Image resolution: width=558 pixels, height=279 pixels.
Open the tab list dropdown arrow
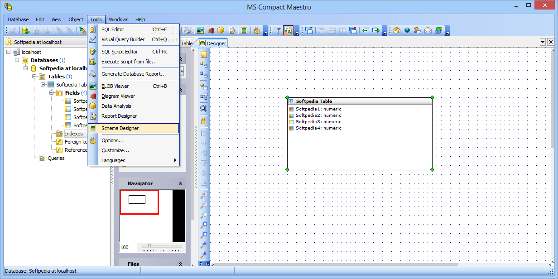543,42
